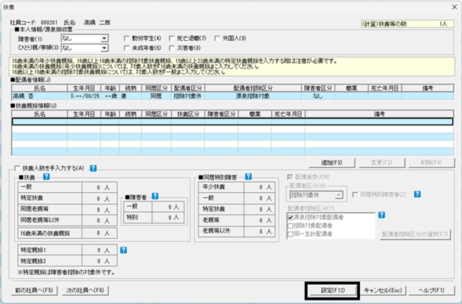Check 同一生計配偶者 option
The height and width of the screenshot is (304, 462).
(290, 234)
